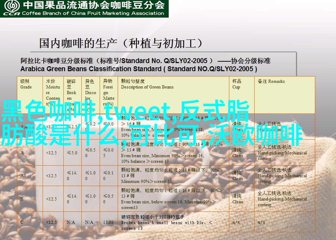Click 'Coffee Branch of China Fruit Marketing Association'
Image resolution: width=336 pixels, height=240 pixels.
pyautogui.click(x=93, y=13)
